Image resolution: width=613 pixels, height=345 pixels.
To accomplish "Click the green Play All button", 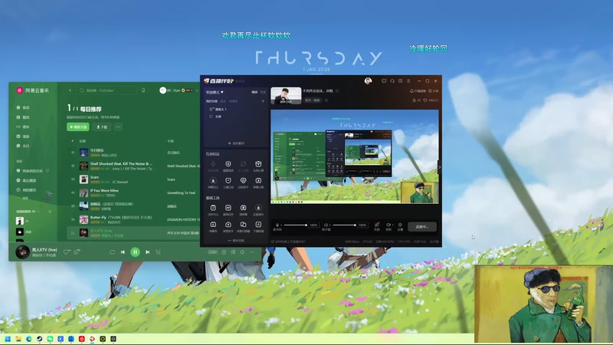I will pyautogui.click(x=78, y=127).
